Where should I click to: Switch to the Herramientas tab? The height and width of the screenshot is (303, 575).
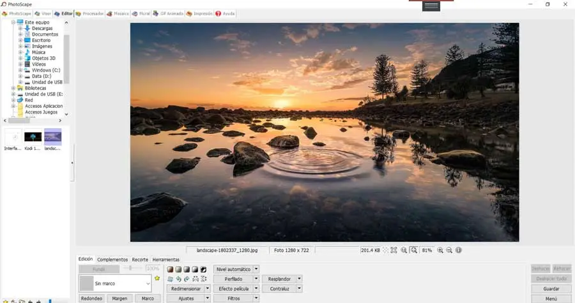pos(166,260)
